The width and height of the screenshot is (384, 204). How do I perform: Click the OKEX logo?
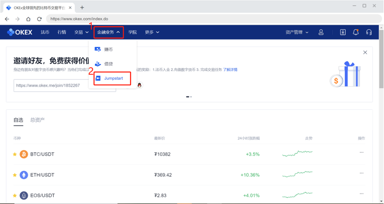19,32
